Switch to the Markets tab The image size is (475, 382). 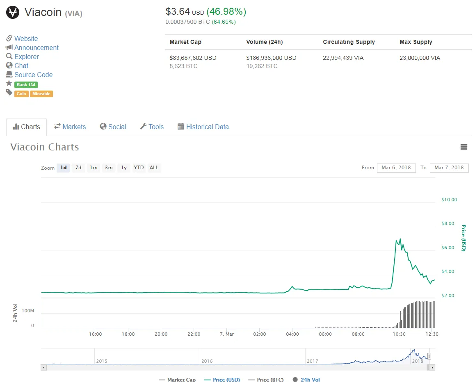point(70,127)
